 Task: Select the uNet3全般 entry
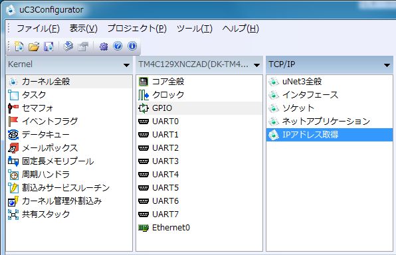[330, 82]
